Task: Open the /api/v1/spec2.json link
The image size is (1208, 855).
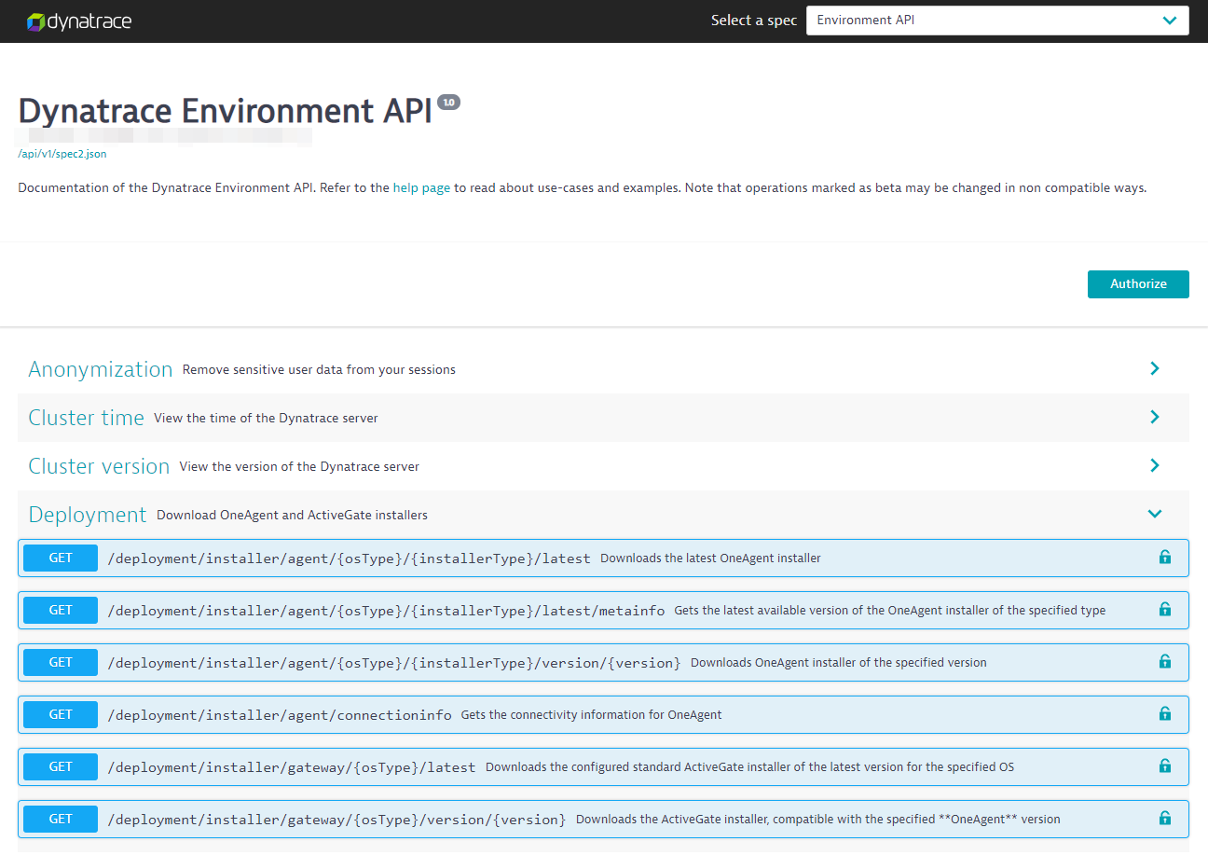Action: tap(62, 154)
